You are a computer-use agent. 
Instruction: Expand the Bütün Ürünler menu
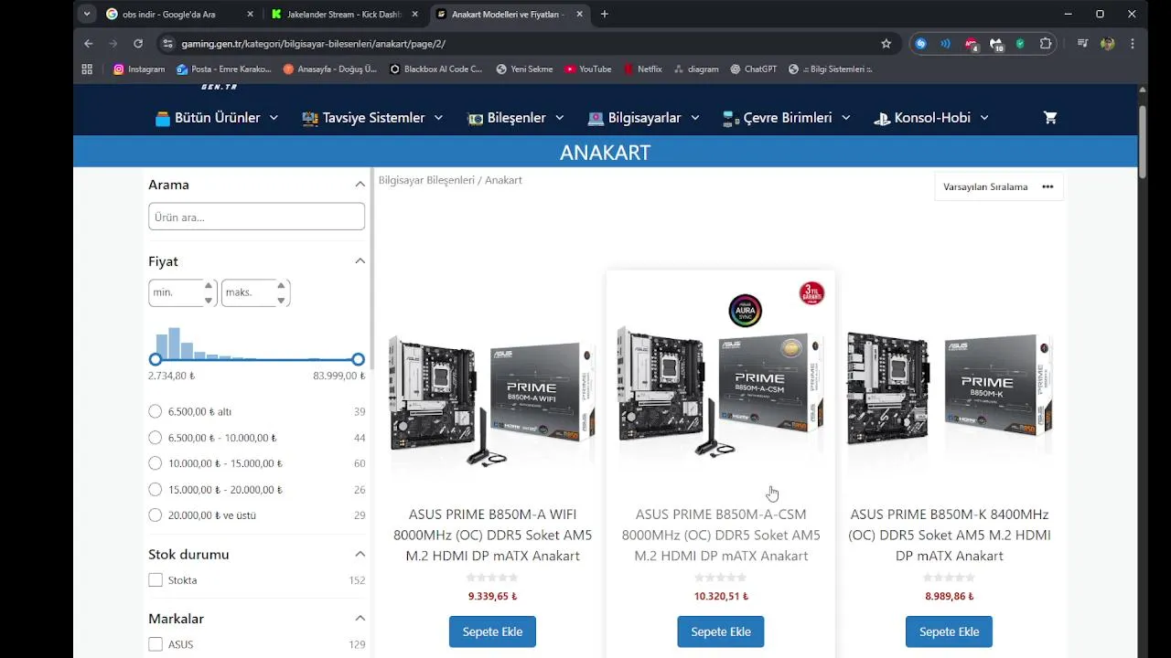(217, 118)
